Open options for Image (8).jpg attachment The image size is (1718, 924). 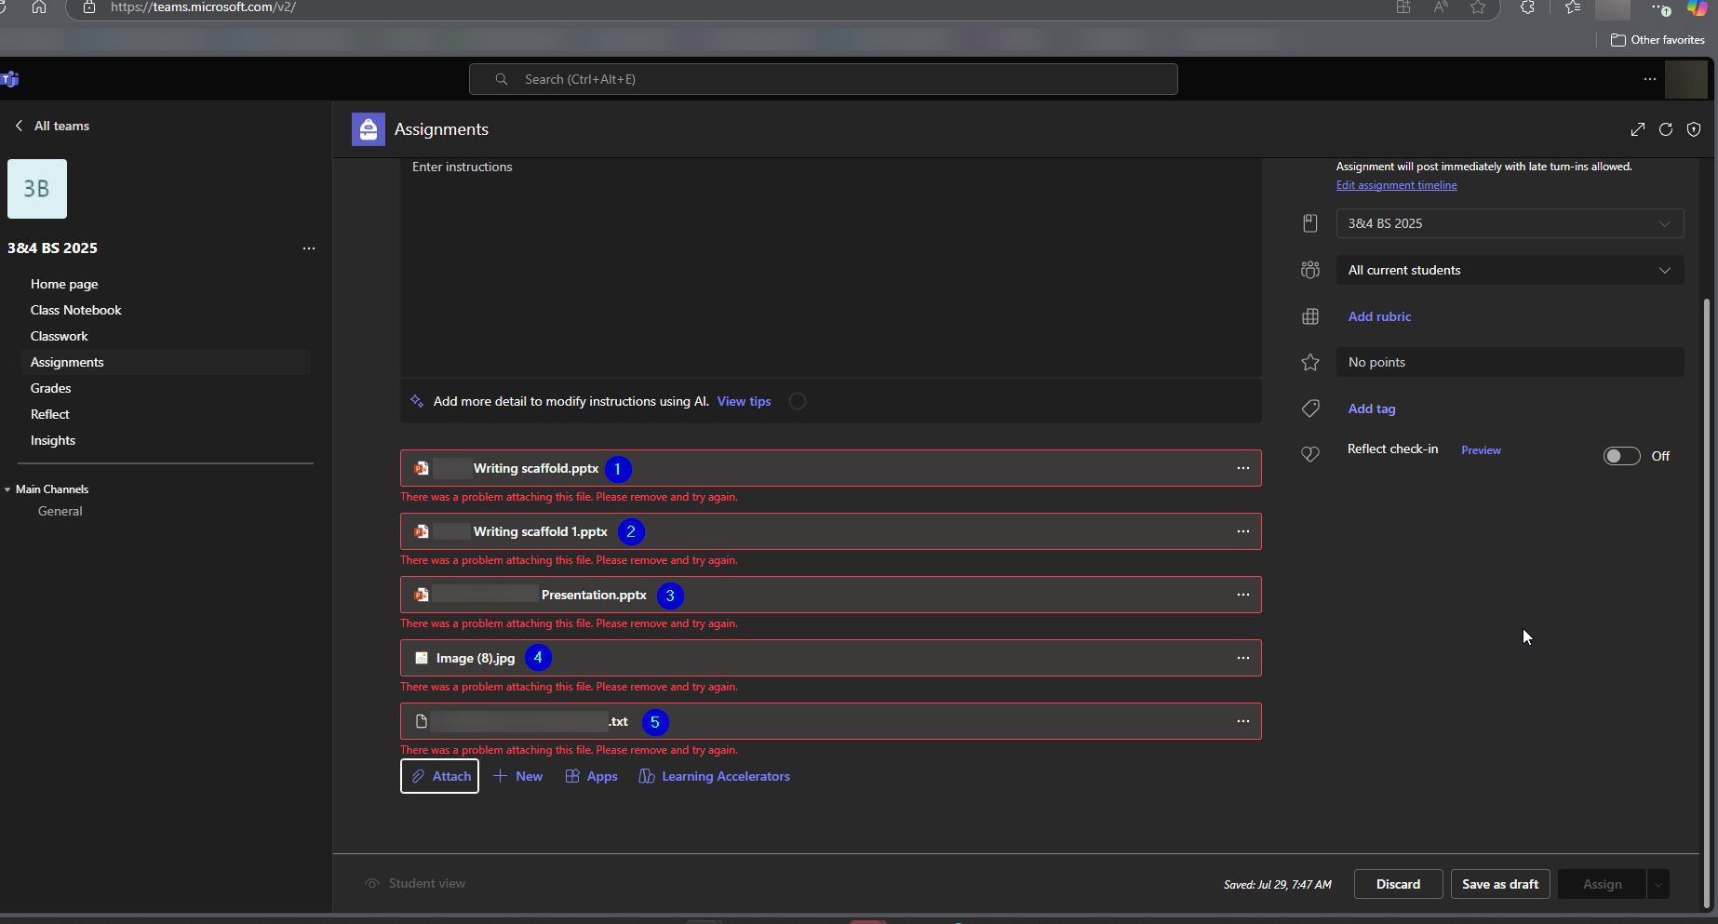[x=1243, y=658]
